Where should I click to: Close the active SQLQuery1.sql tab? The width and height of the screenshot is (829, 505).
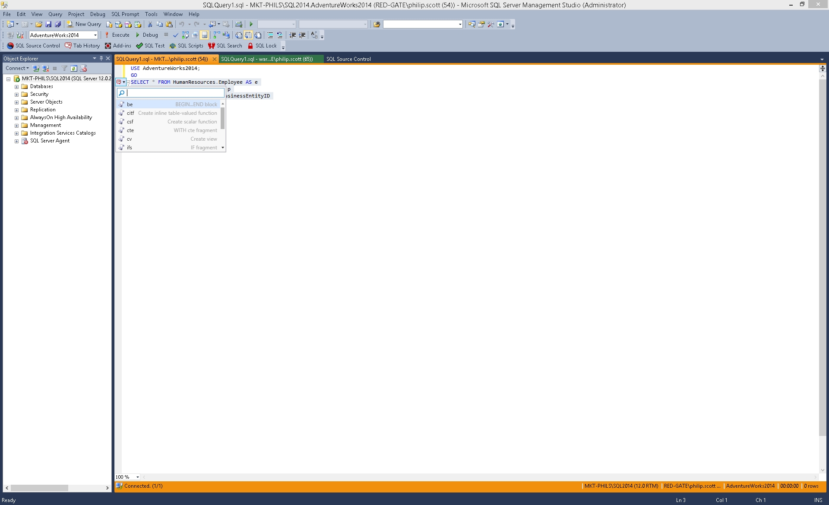[215, 59]
